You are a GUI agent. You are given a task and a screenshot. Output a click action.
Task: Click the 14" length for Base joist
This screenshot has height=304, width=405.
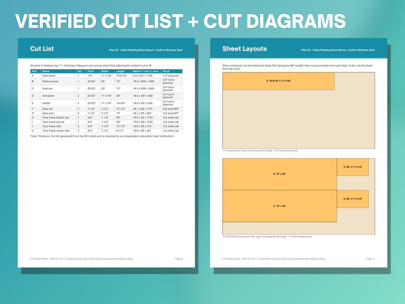click(118, 113)
